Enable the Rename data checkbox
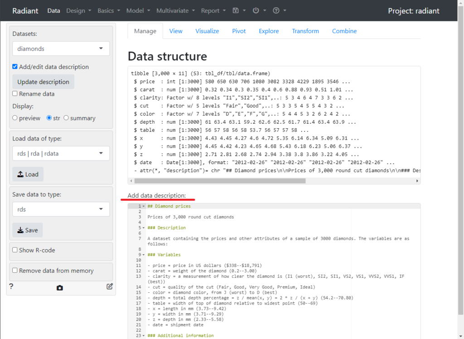 (x=15, y=94)
